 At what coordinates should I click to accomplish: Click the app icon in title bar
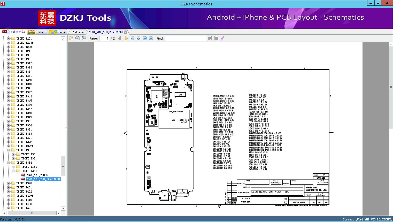pos(3,4)
